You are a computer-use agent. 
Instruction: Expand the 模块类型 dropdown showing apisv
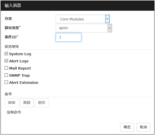81,28
